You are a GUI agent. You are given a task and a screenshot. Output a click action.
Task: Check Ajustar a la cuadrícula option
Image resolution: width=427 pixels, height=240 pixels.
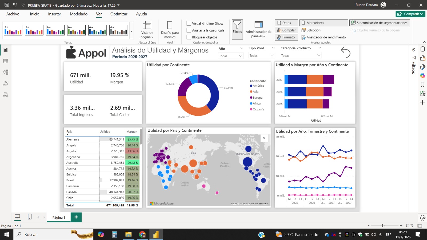pyautogui.click(x=189, y=30)
